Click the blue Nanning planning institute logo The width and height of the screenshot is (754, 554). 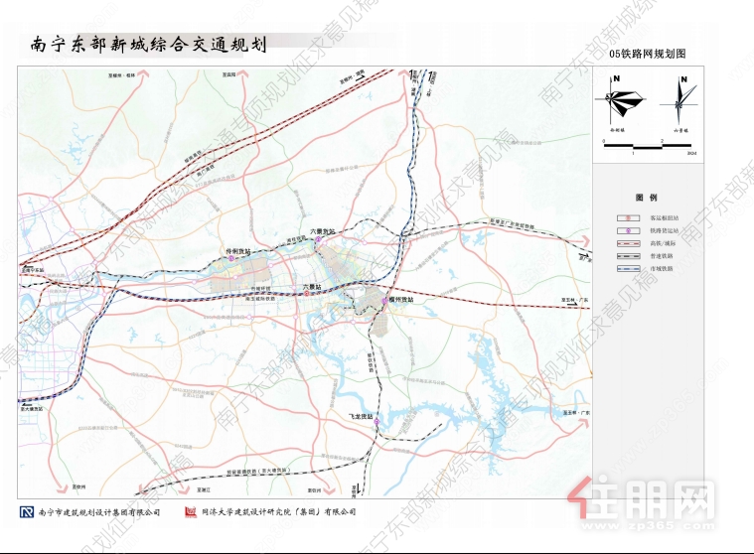(x=26, y=512)
